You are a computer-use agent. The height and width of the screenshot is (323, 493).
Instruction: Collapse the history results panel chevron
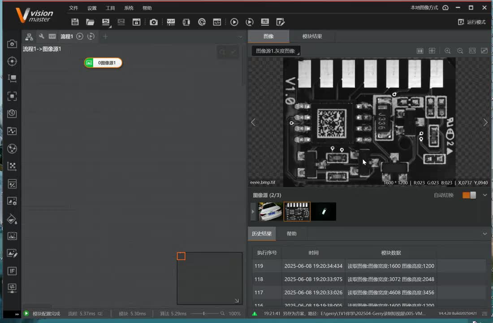(484, 234)
